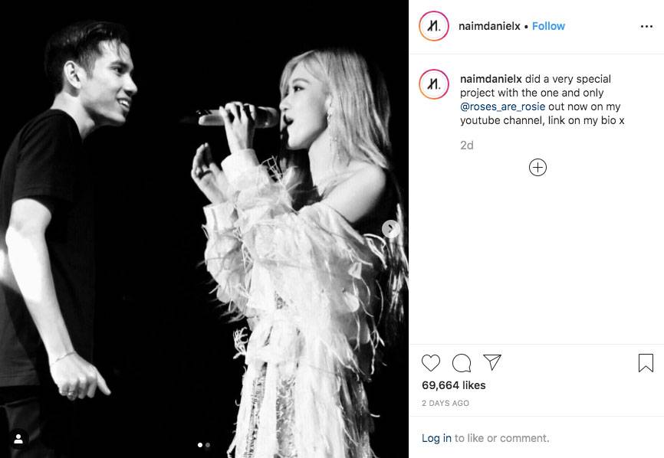The height and width of the screenshot is (458, 664).
Task: Open naimdanielx username in header
Action: click(x=489, y=26)
